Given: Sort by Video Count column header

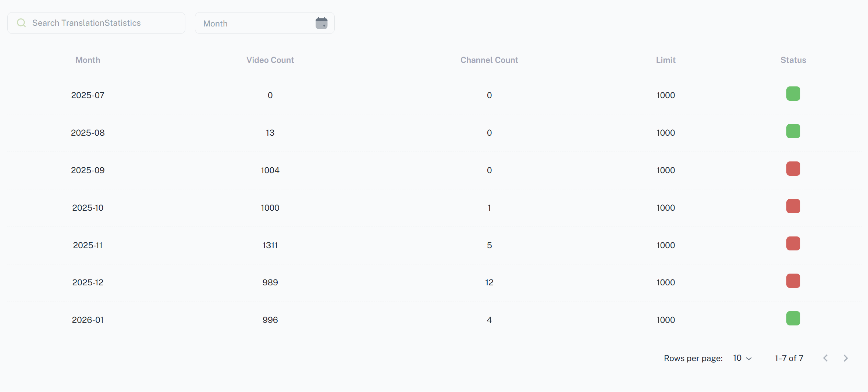Looking at the screenshot, I should point(270,60).
